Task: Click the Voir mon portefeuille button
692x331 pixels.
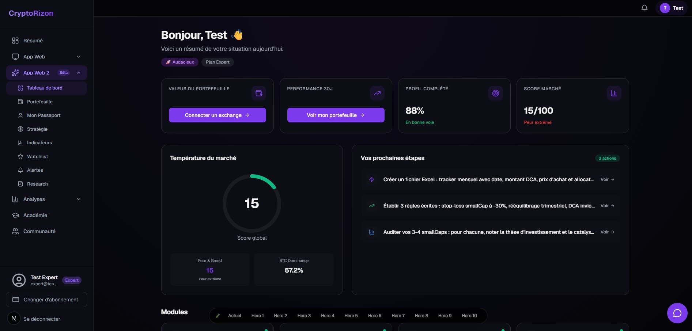Action: [335, 115]
